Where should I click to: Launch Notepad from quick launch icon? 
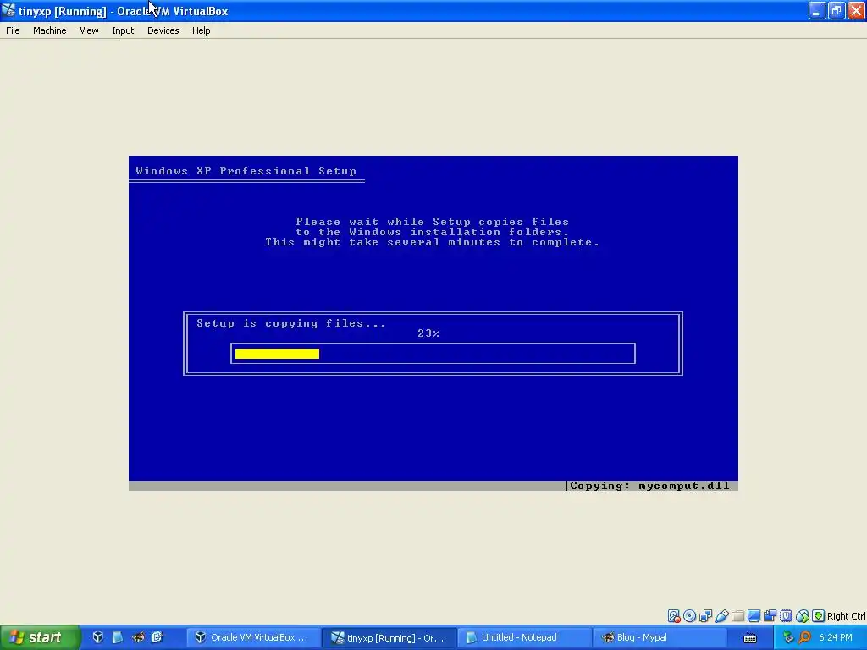tap(117, 637)
